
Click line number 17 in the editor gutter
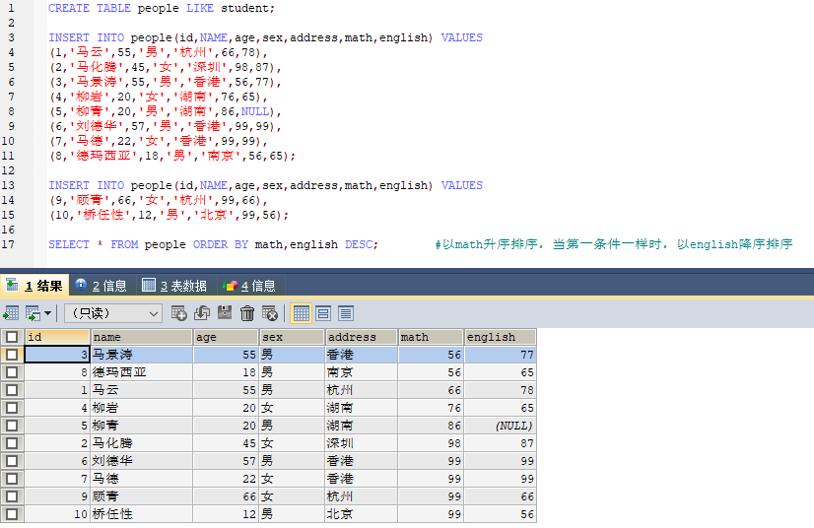tap(8, 244)
